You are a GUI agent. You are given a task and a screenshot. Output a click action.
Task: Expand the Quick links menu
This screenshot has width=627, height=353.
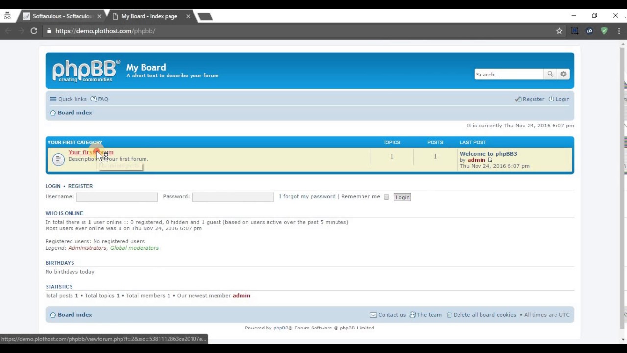68,99
